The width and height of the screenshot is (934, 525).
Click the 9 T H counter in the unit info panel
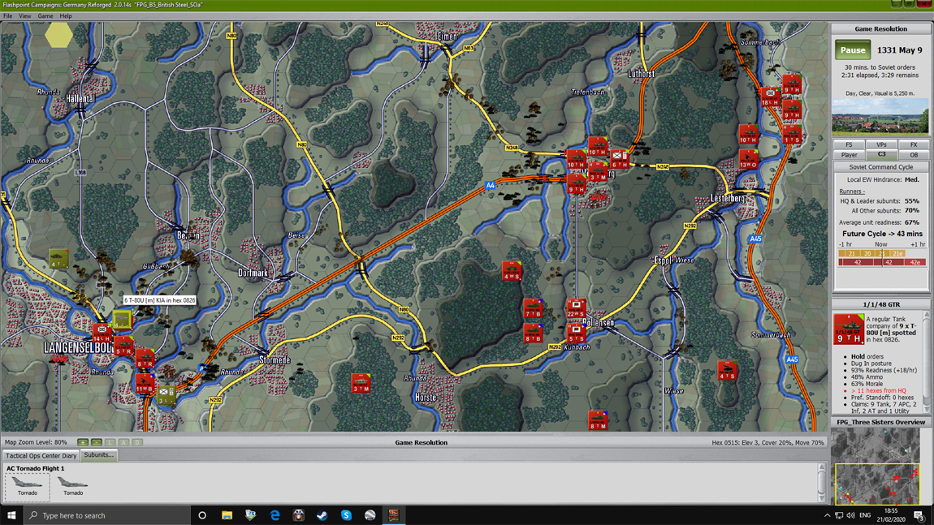tap(848, 329)
